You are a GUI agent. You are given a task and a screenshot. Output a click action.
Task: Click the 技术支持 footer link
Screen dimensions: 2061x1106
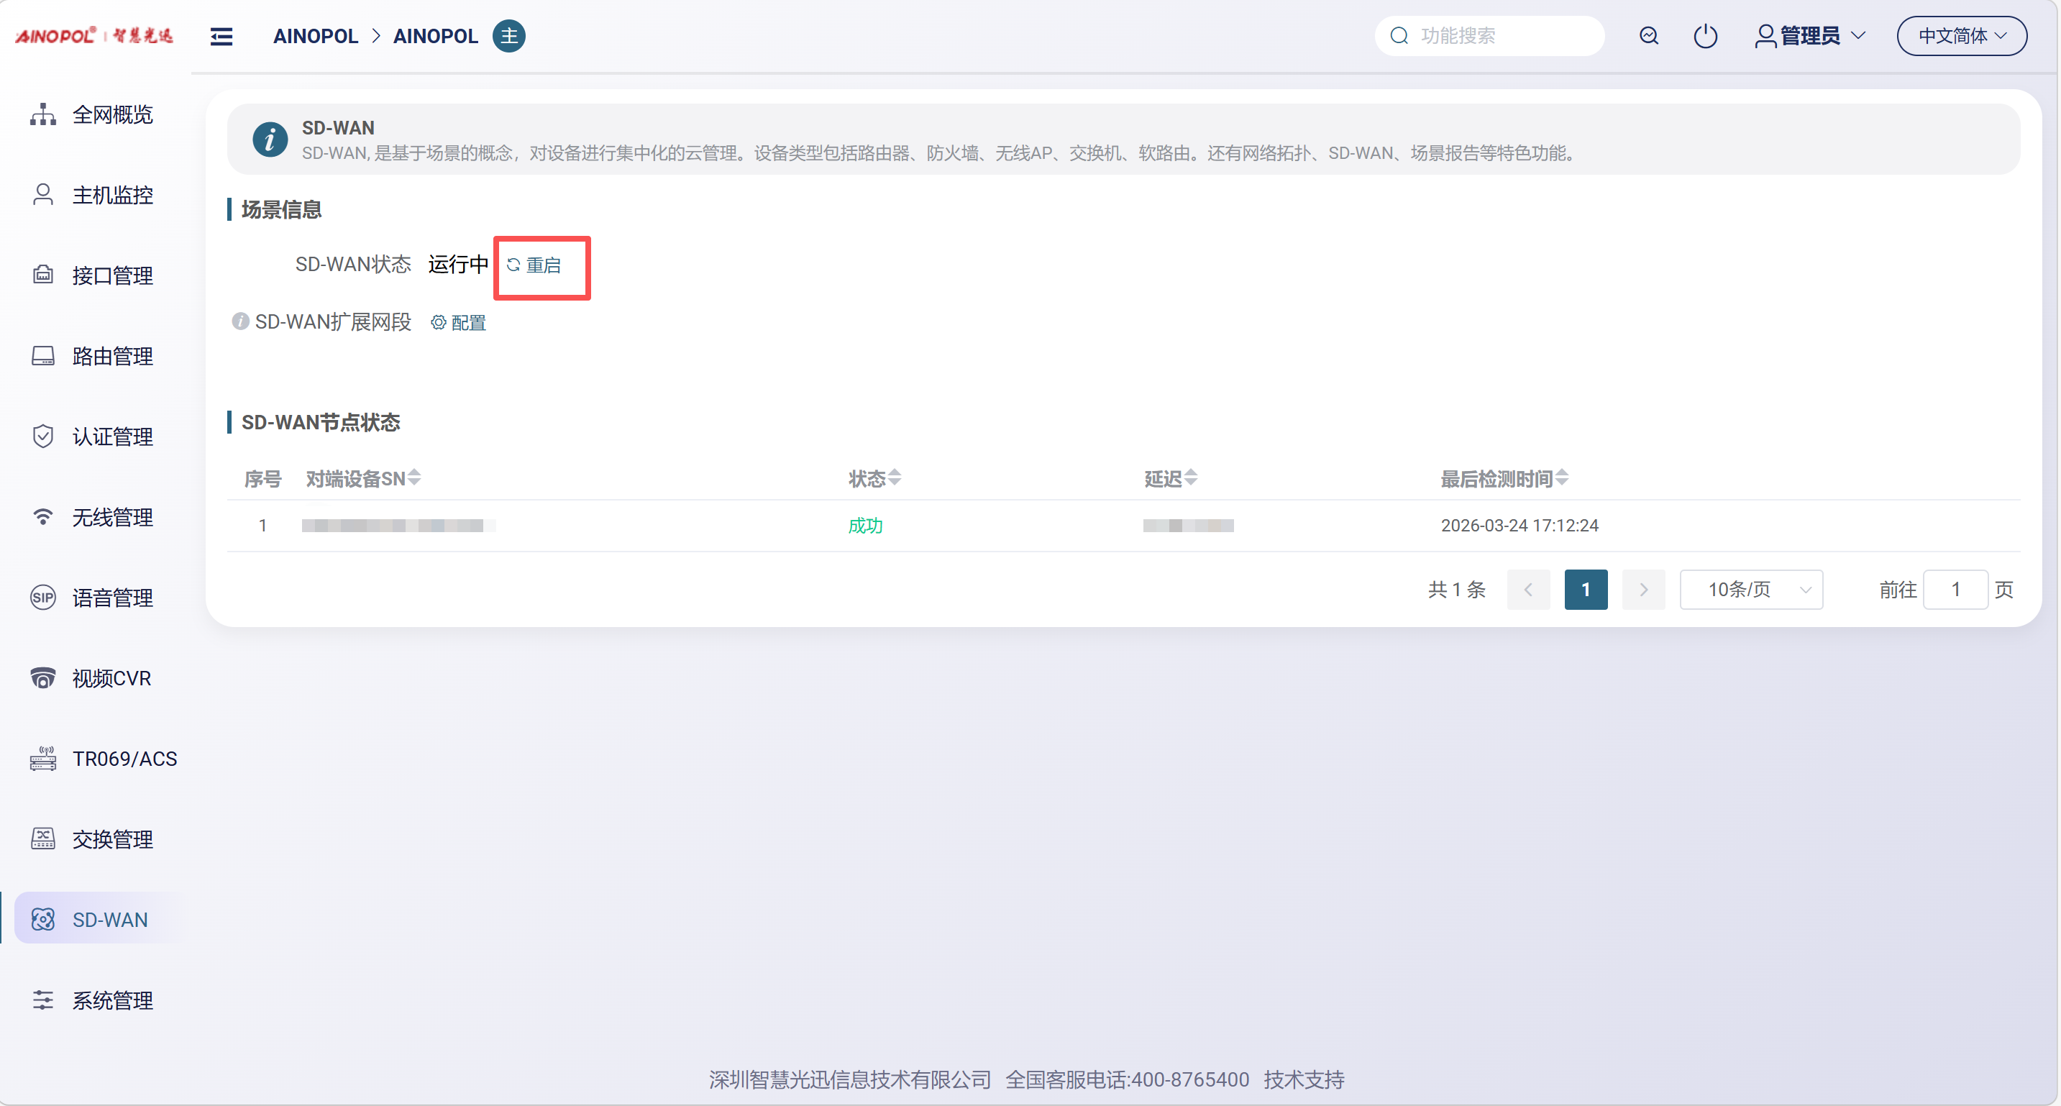point(1303,1079)
